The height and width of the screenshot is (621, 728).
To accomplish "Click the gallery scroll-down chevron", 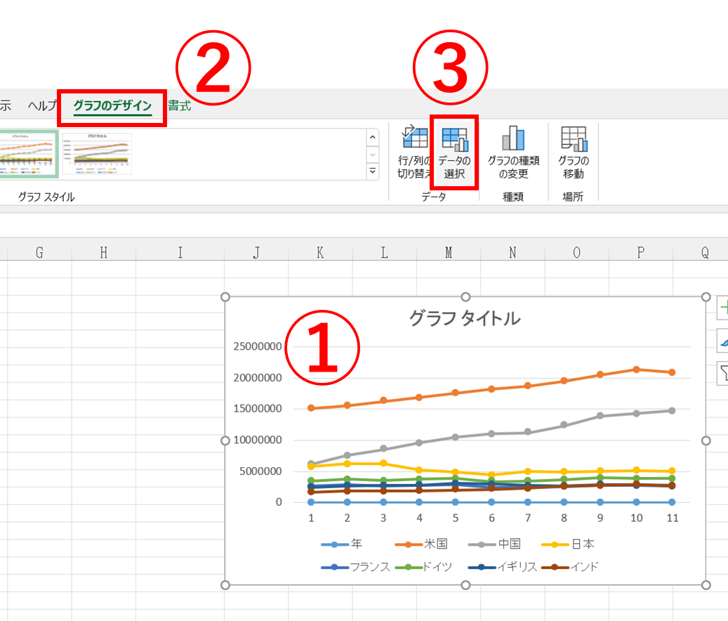I will 372,156.
